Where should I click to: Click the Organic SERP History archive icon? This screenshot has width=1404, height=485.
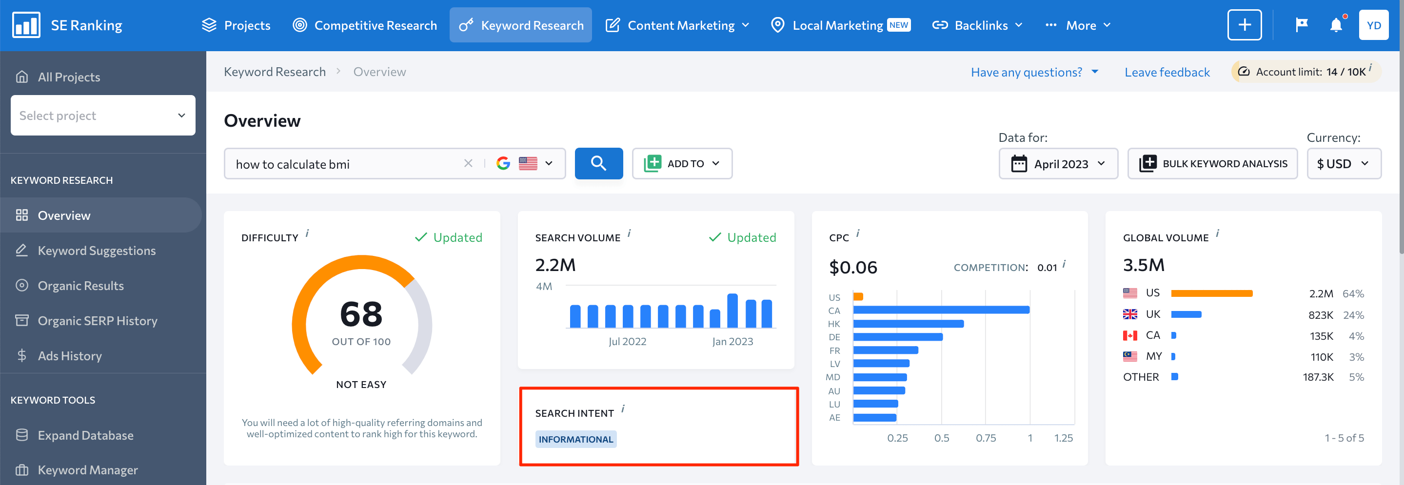pyautogui.click(x=22, y=320)
